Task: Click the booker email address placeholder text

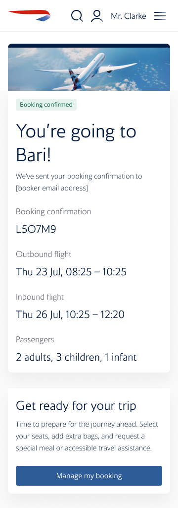Action: point(52,188)
